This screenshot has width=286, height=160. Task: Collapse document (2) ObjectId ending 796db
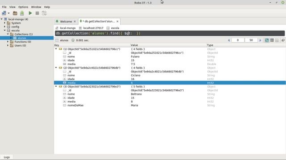[x=56, y=68]
